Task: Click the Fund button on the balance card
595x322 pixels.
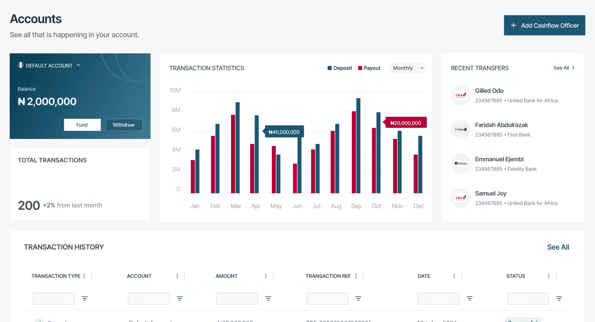Action: coord(82,124)
